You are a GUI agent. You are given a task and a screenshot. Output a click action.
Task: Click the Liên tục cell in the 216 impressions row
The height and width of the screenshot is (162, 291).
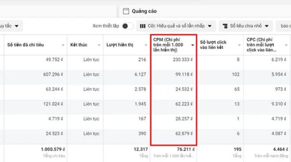pyautogui.click(x=91, y=60)
